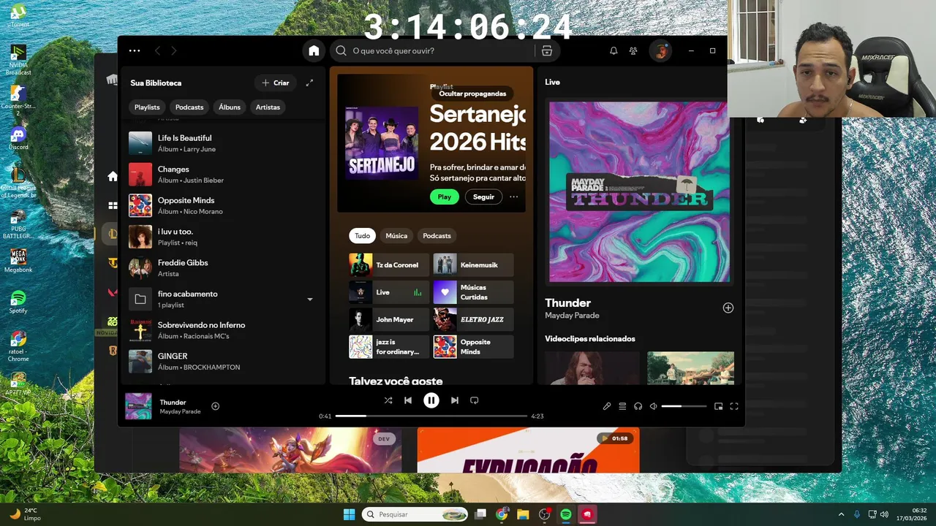
Task: Skip to the next track
Action: tap(454, 400)
